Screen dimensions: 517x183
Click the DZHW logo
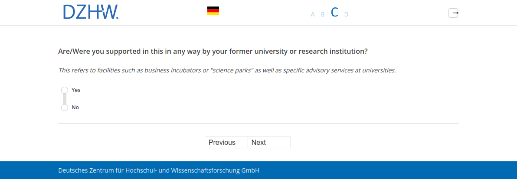click(x=91, y=12)
